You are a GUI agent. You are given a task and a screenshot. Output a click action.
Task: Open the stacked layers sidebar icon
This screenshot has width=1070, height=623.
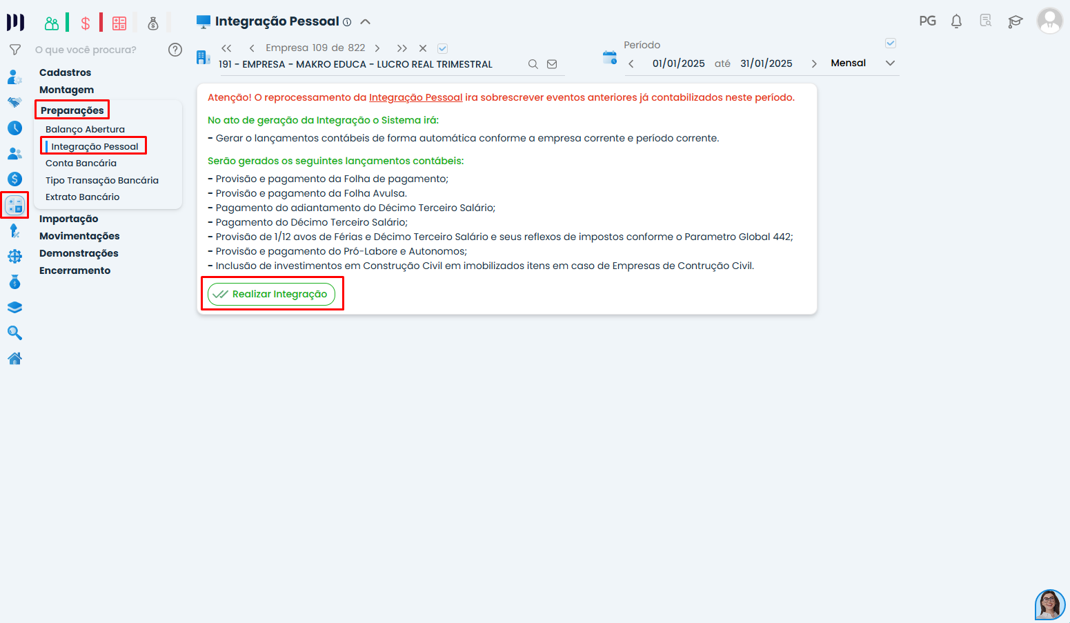point(14,308)
